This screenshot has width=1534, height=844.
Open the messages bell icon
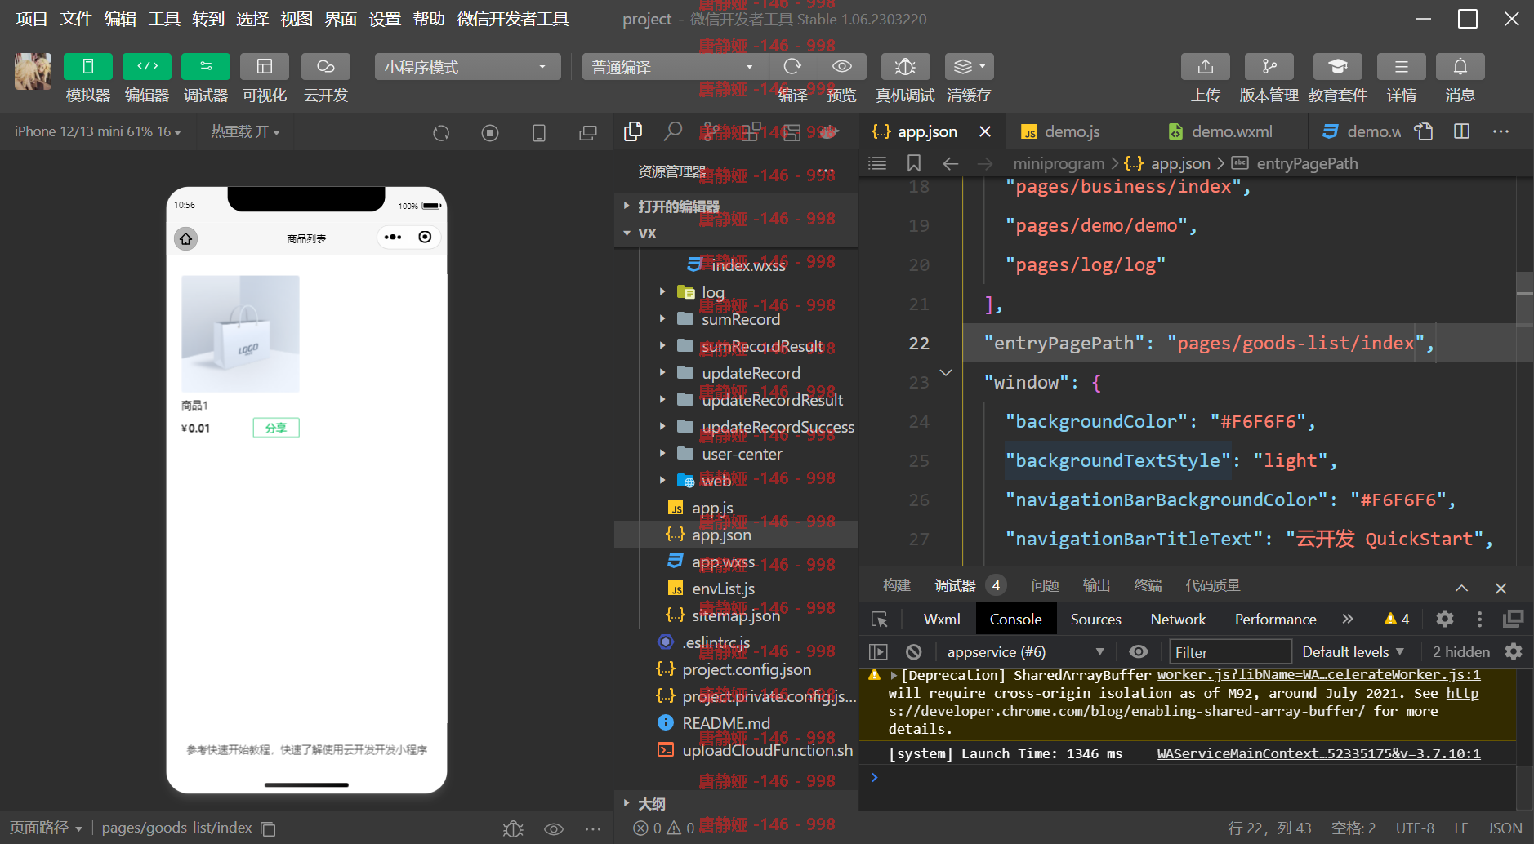pyautogui.click(x=1460, y=67)
